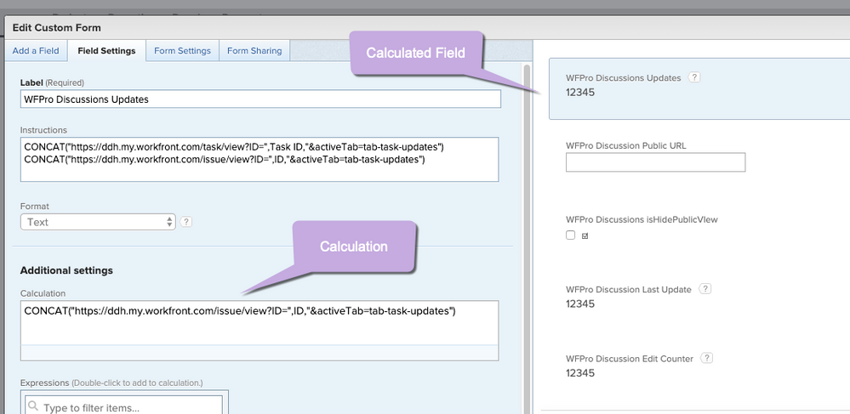Select the Field Settings tab

click(107, 50)
